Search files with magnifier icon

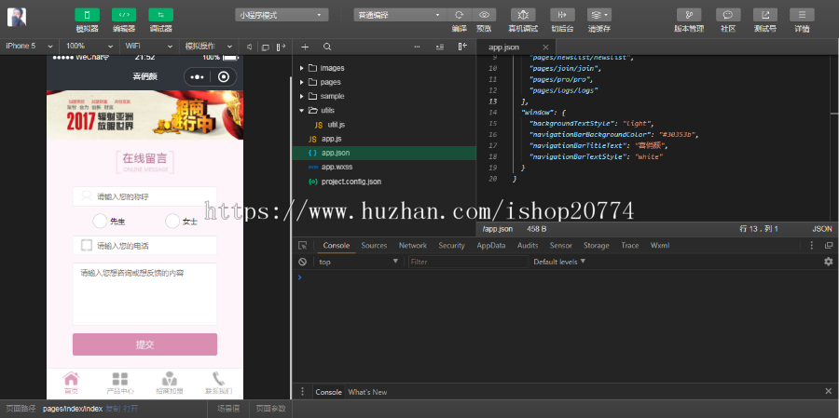tap(327, 47)
